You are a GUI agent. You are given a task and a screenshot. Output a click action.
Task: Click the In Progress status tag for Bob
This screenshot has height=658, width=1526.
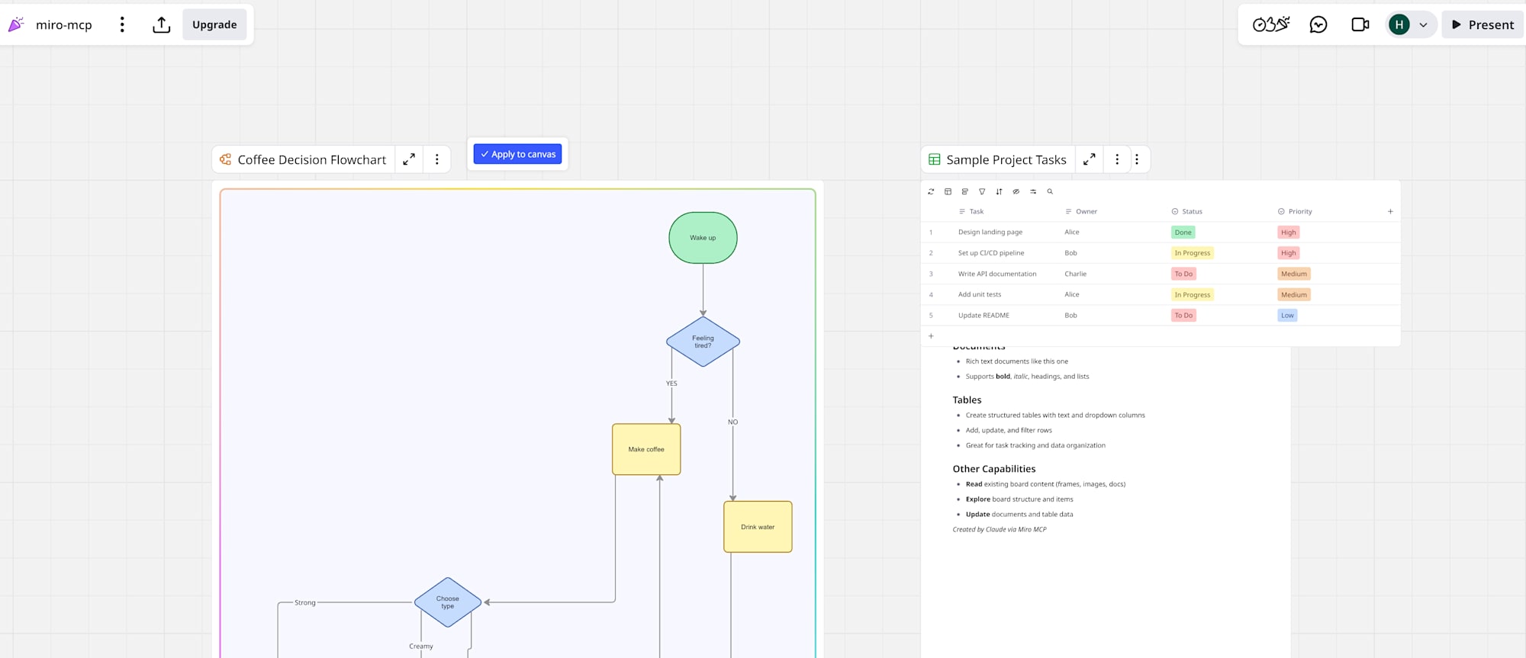coord(1192,253)
